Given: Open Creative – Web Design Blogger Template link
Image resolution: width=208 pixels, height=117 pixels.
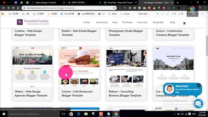Looking at the screenshot, I should click(x=28, y=33).
